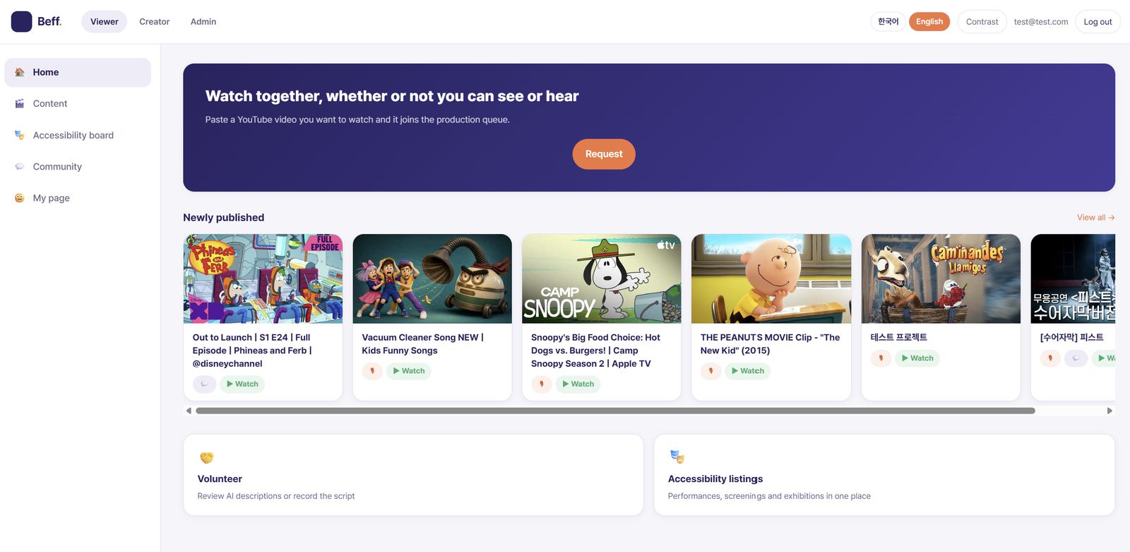The width and height of the screenshot is (1130, 552).
Task: Click the orange badge on [수어자막] 피스트 card
Action: pyautogui.click(x=1050, y=358)
